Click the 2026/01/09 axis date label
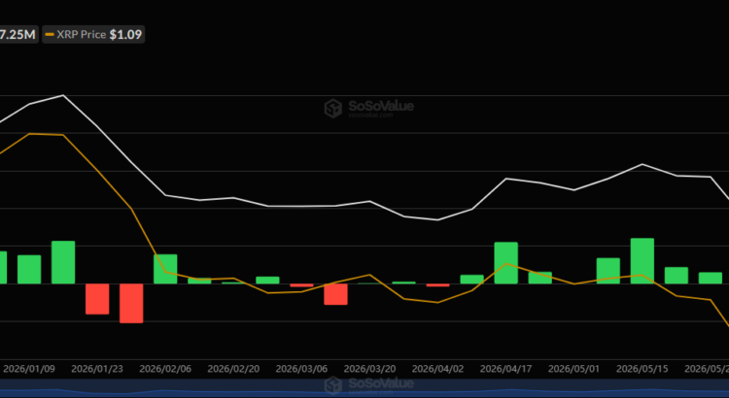The image size is (729, 398). pyautogui.click(x=29, y=369)
